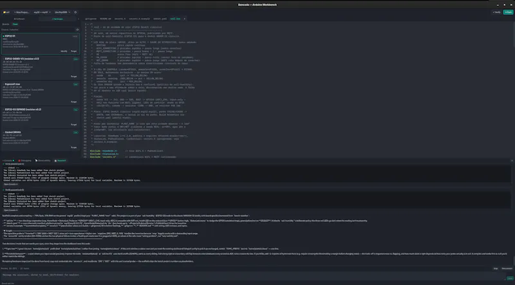This screenshot has height=285, width=515.
Task: Open the sketch.yaml editor tab
Action: [160, 19]
